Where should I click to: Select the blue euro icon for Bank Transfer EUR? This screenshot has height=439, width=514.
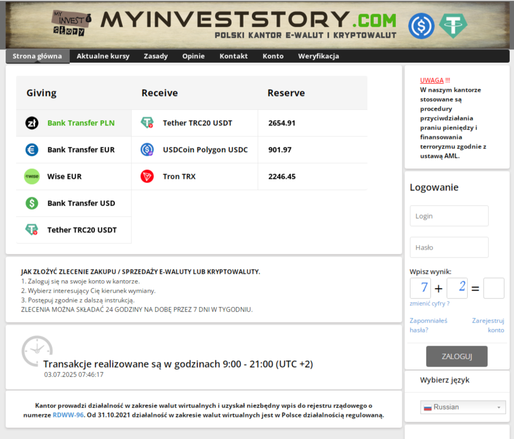tap(32, 150)
